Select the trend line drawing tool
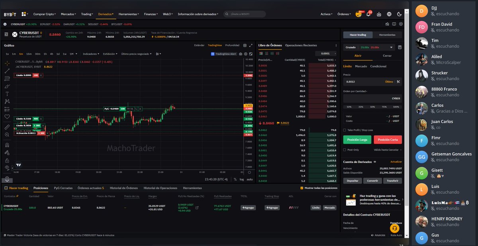The width and height of the screenshot is (478, 246). tap(7, 71)
